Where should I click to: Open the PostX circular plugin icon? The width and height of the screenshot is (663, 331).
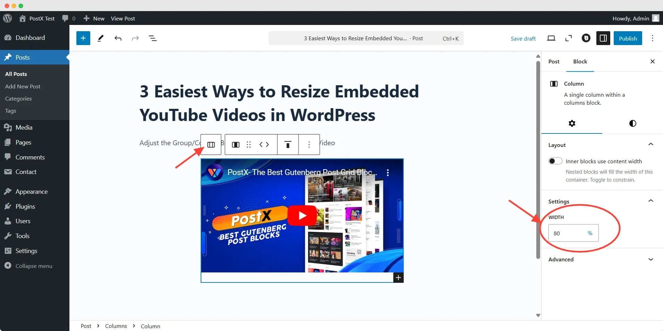point(586,38)
